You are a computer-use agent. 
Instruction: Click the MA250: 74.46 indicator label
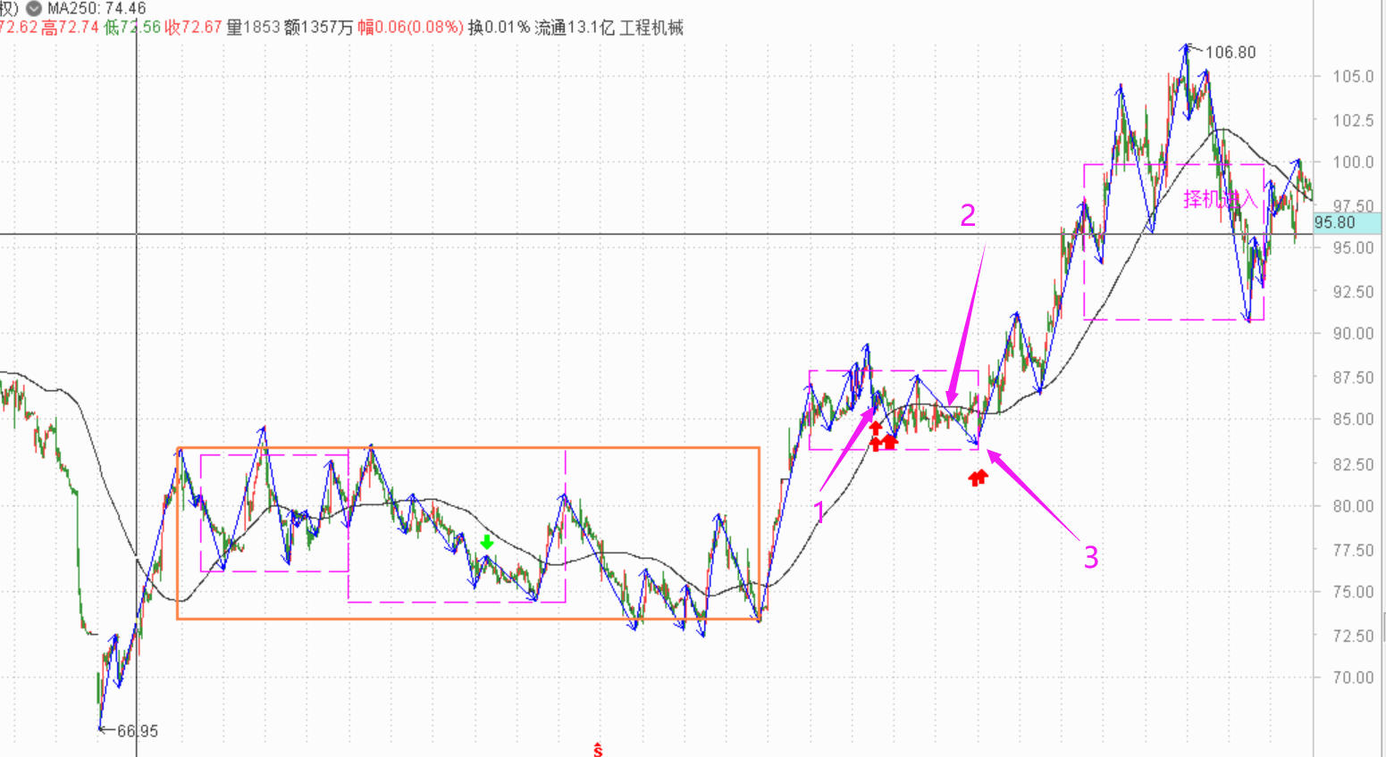[97, 8]
